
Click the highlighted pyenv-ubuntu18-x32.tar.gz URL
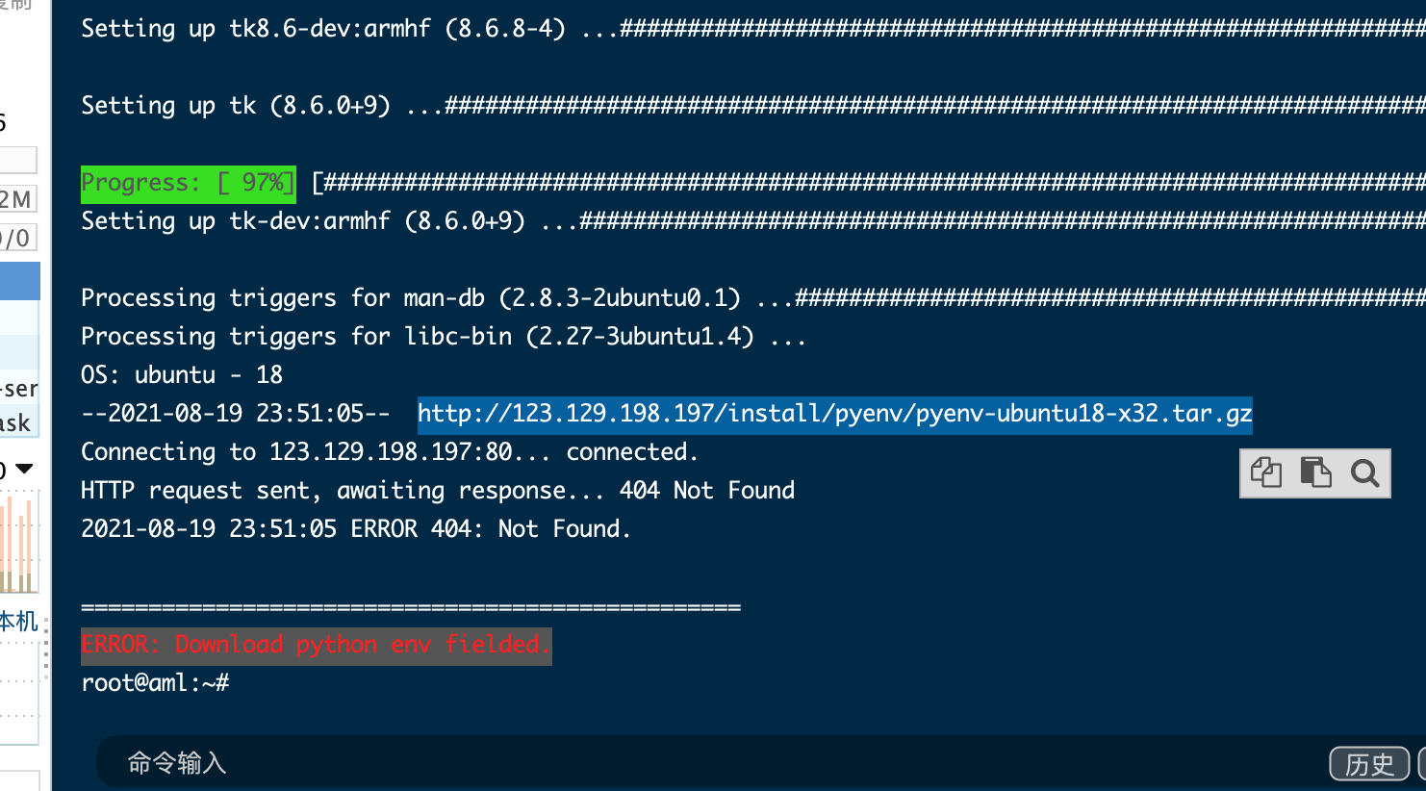pyautogui.click(x=834, y=414)
